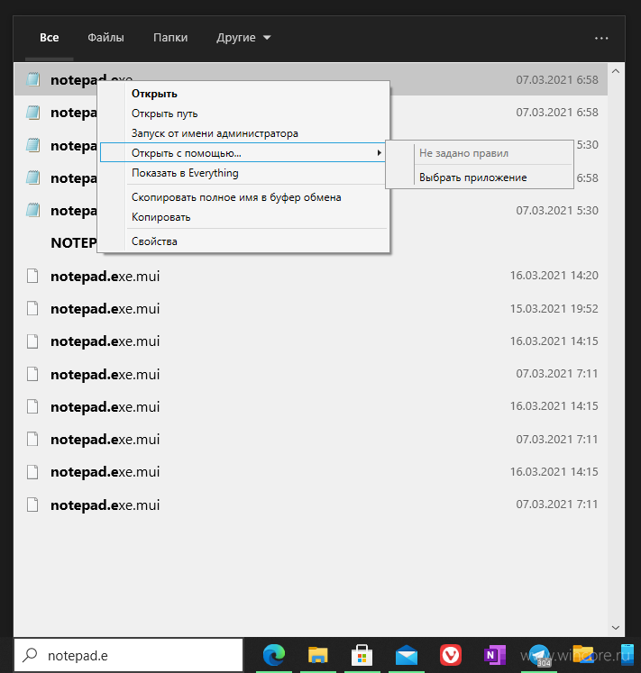Switch to the Все tab
The image size is (641, 673).
pyautogui.click(x=49, y=38)
